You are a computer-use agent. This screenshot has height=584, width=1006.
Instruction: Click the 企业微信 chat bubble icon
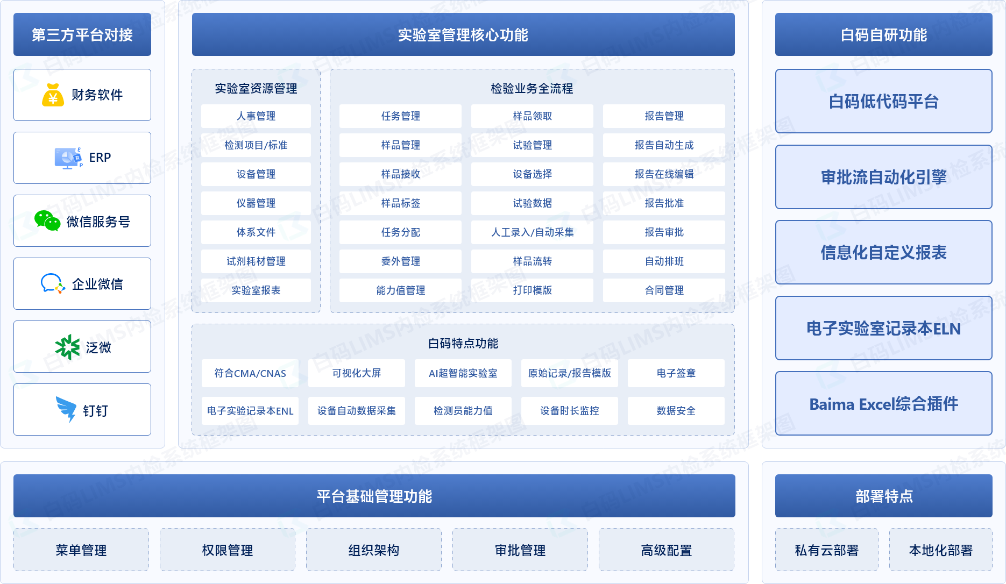click(53, 283)
